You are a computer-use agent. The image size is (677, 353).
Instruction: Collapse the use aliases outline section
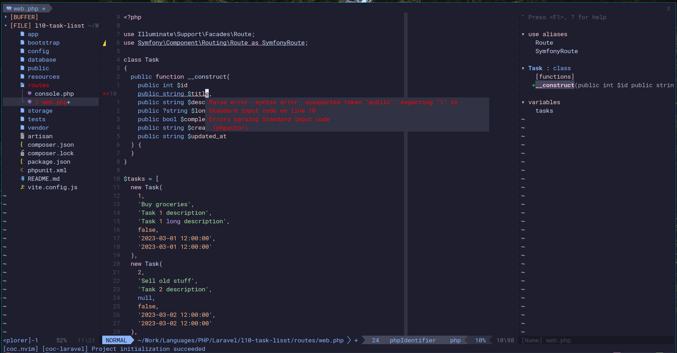click(523, 34)
